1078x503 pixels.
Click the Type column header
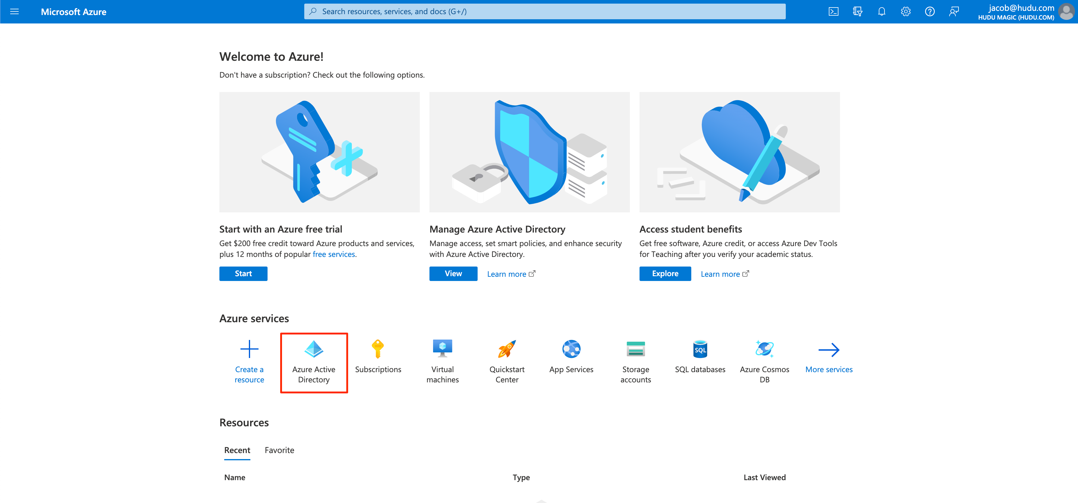pos(521,477)
